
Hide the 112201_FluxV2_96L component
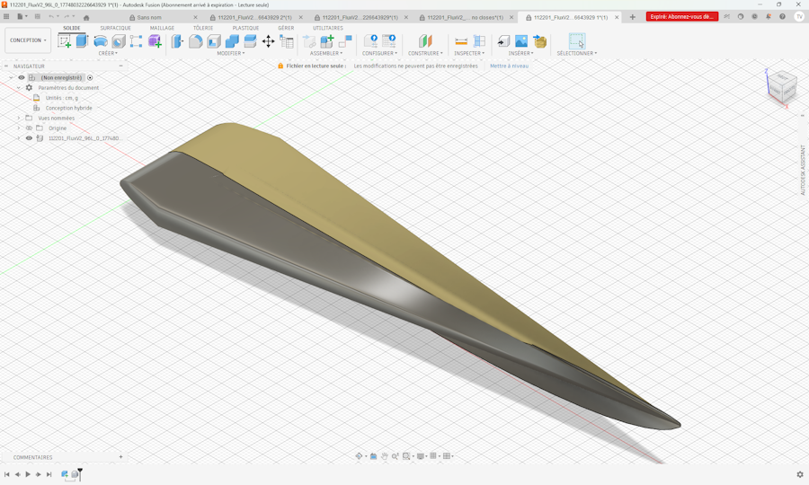click(x=29, y=138)
